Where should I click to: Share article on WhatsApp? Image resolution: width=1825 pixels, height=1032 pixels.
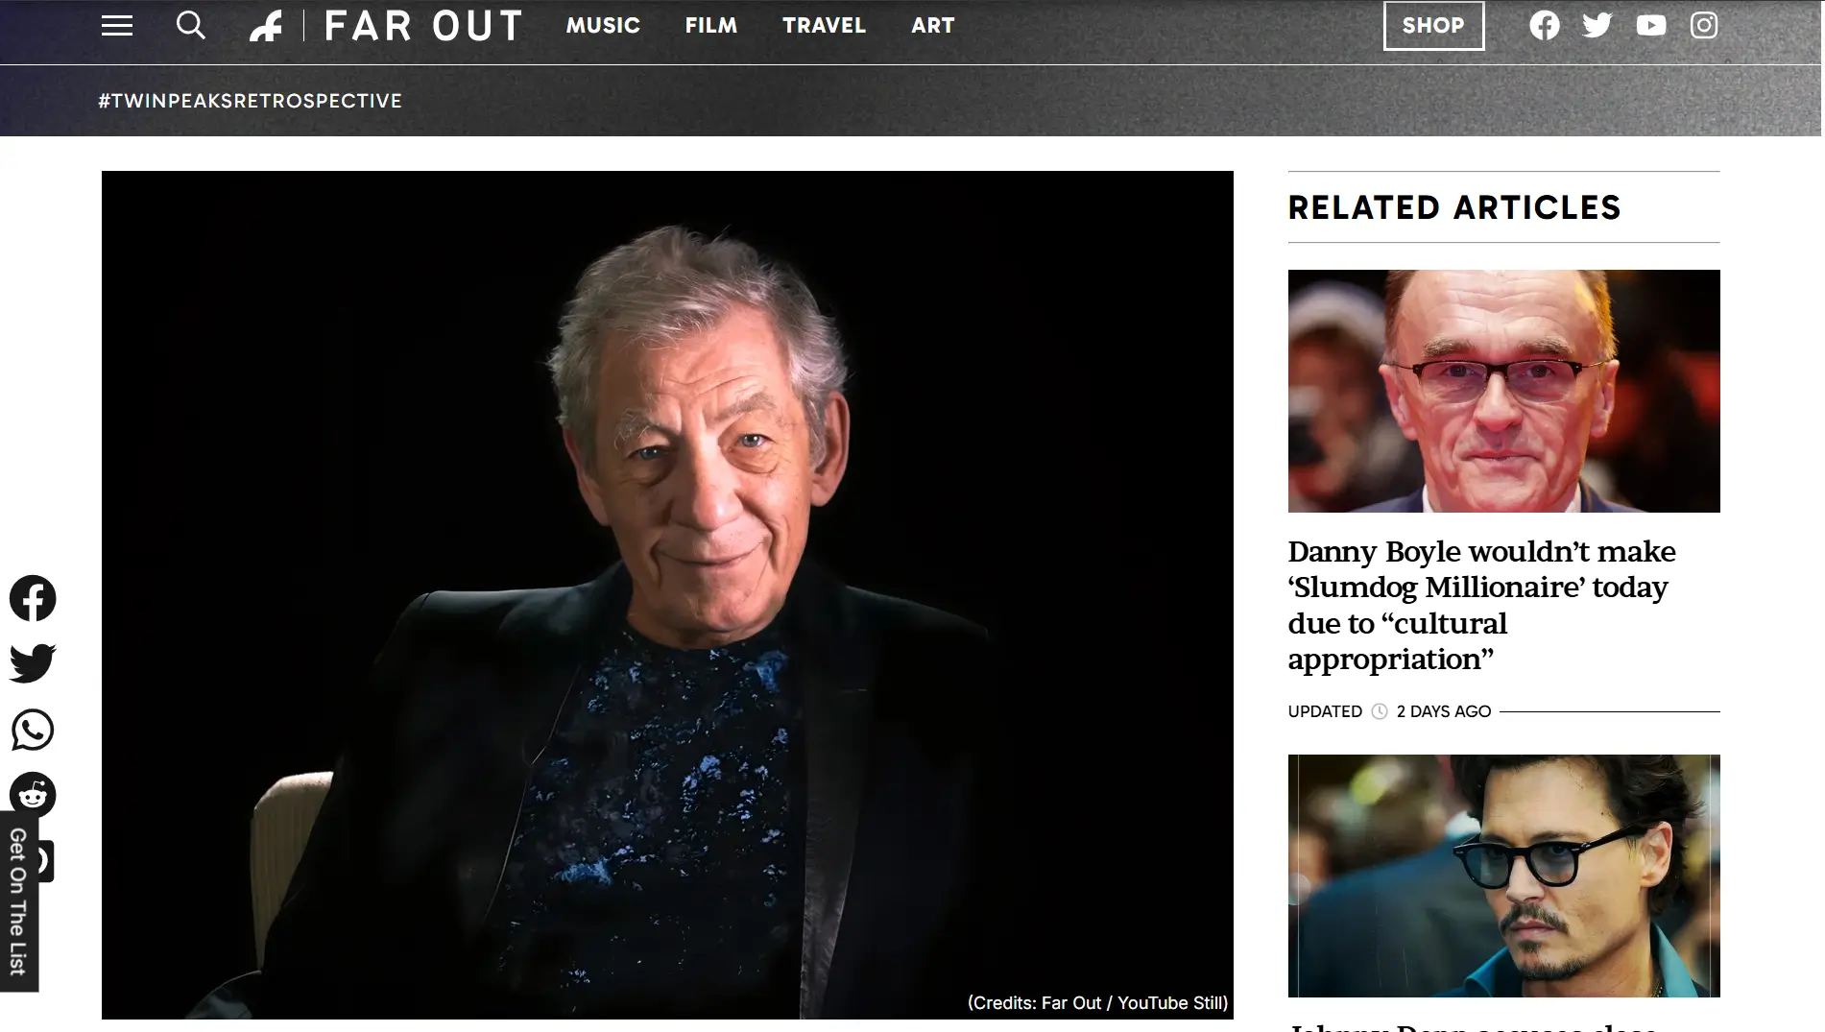(x=33, y=730)
